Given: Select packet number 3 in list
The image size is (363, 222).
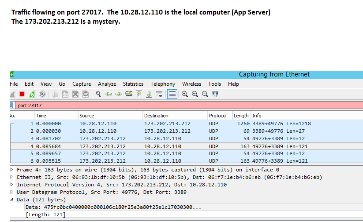Looking at the screenshot, I should click(132, 138).
